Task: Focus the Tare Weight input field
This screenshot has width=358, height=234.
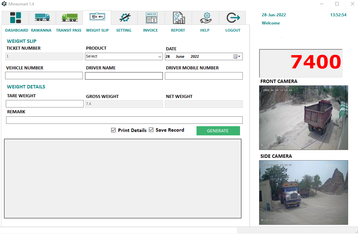Action: (x=45, y=104)
